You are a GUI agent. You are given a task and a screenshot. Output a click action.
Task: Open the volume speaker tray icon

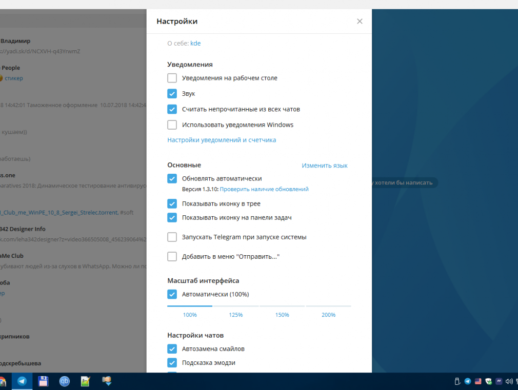[x=509, y=381]
